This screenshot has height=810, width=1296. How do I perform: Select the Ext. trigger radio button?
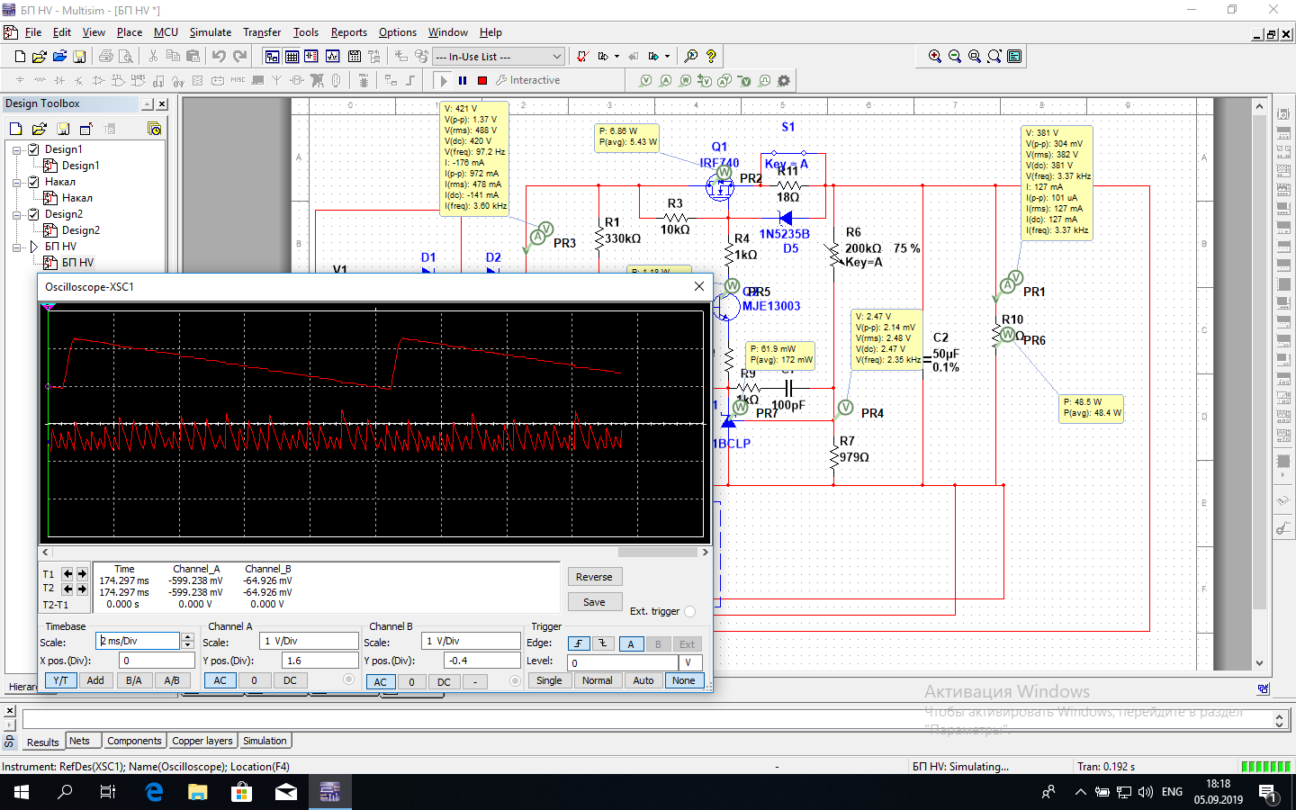click(689, 611)
